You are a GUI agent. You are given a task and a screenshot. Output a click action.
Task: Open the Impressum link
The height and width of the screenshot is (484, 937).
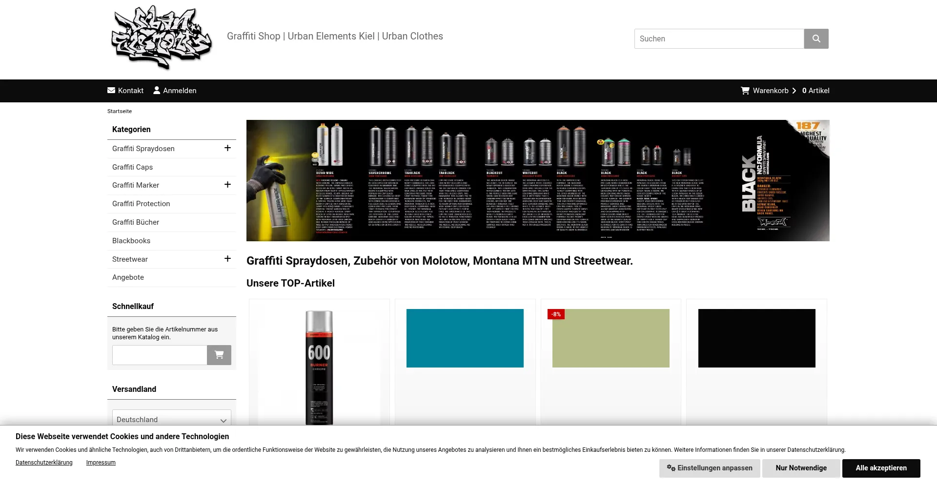[x=101, y=463]
